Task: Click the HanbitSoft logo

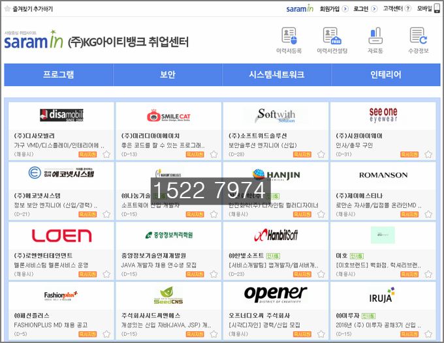Action: point(276,235)
